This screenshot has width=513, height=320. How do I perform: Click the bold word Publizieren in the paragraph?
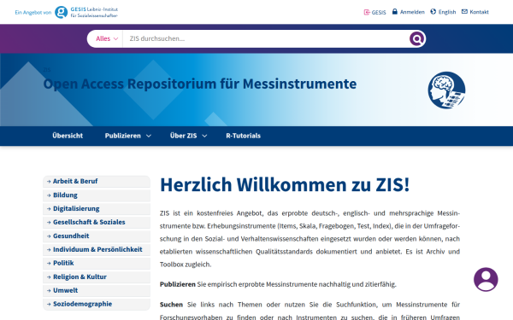pos(177,284)
